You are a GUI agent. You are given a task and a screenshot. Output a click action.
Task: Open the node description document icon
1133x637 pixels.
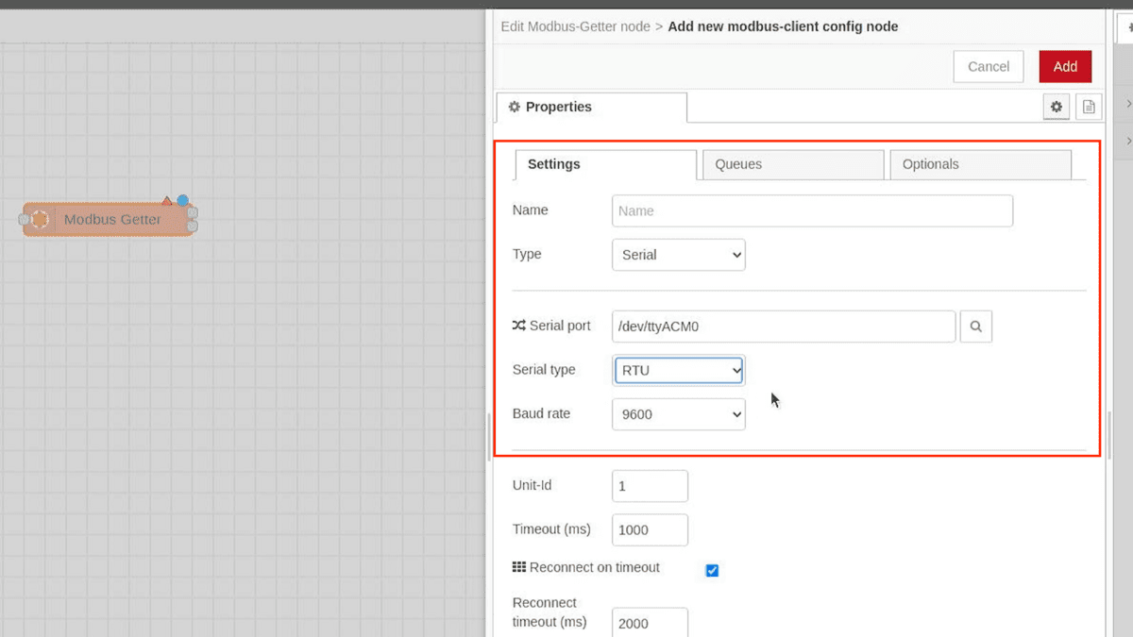pyautogui.click(x=1088, y=108)
